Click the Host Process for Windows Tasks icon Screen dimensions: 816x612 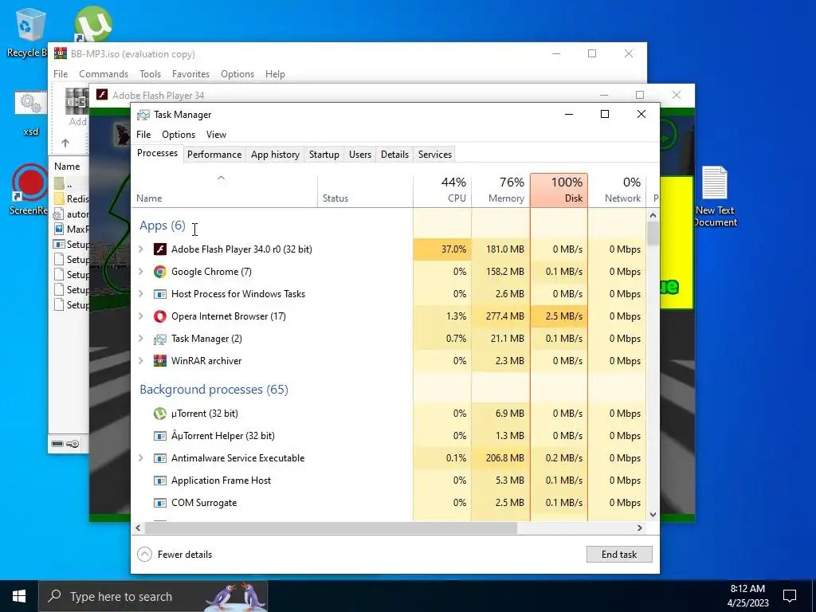159,294
